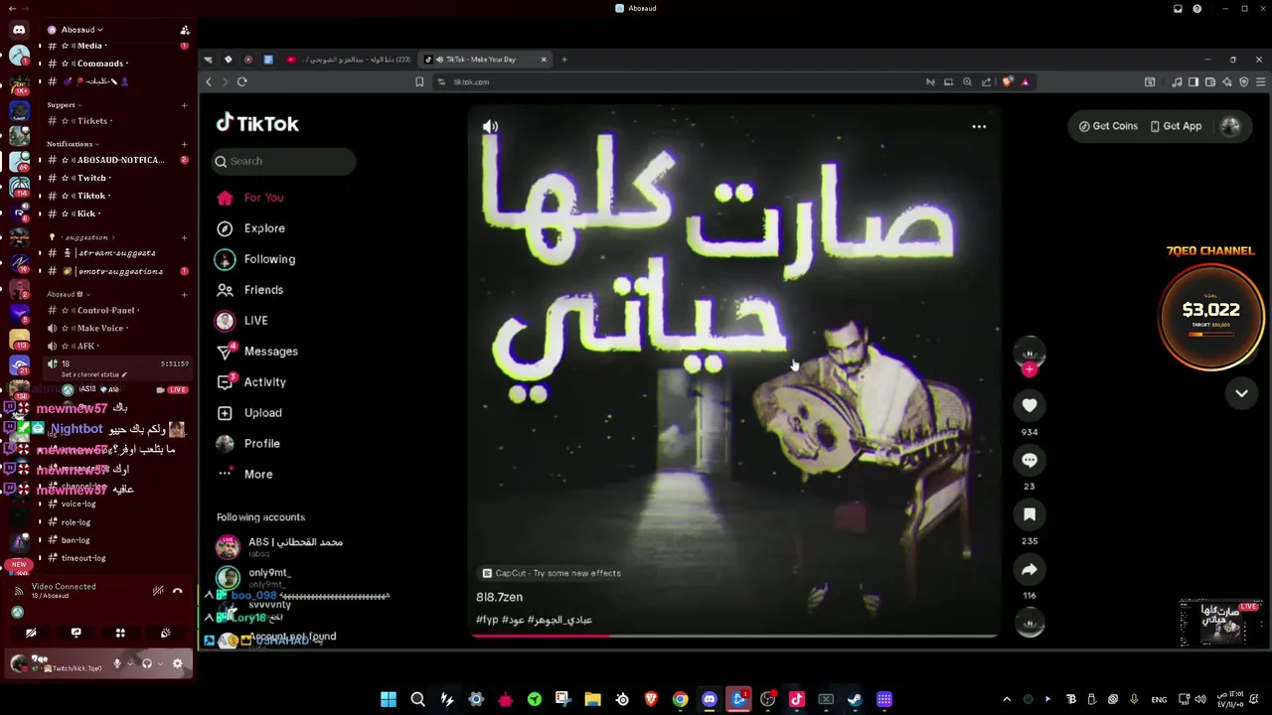
Task: Share your screen in Discord
Action: pyautogui.click(x=76, y=633)
